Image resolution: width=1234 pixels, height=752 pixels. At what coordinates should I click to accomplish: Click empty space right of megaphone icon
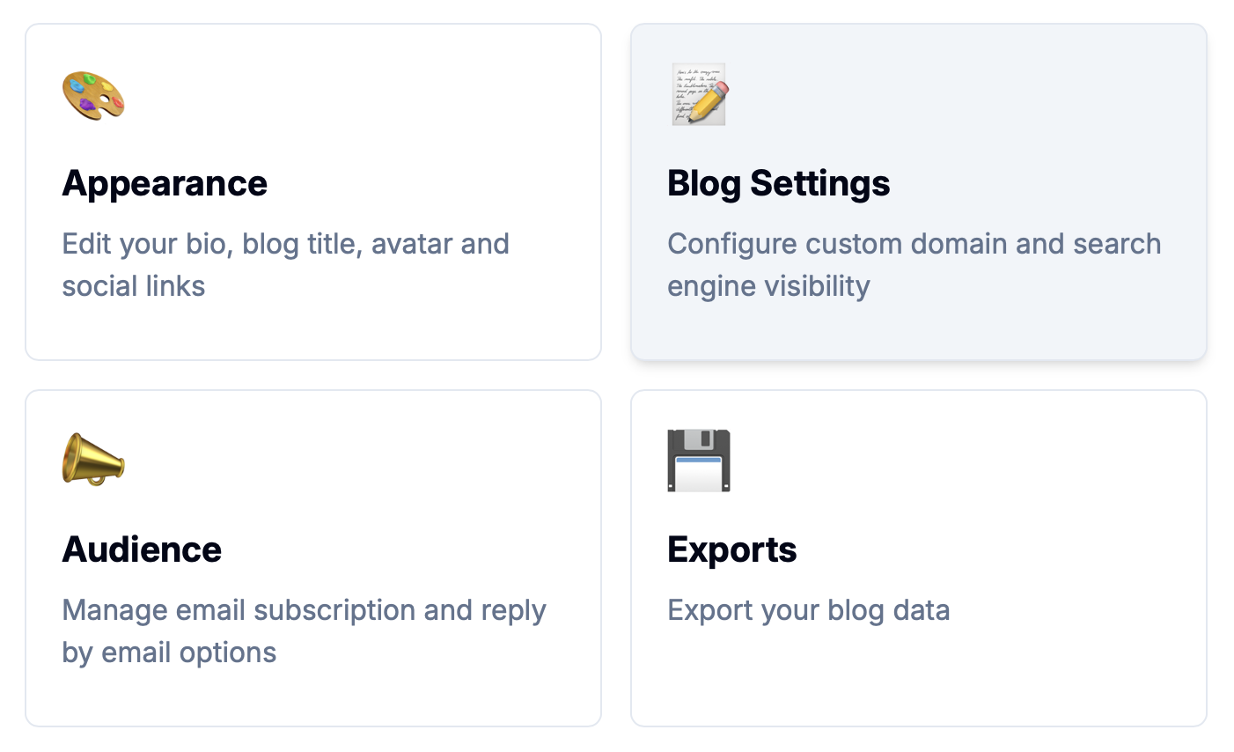point(352,459)
